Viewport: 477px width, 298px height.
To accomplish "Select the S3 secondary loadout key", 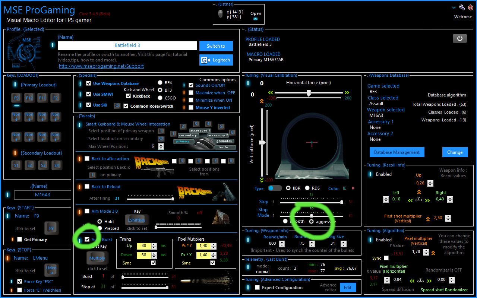I will click(x=42, y=165).
